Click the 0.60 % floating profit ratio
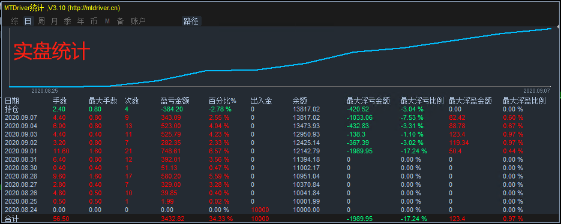The image size is (561, 224). pos(513,117)
